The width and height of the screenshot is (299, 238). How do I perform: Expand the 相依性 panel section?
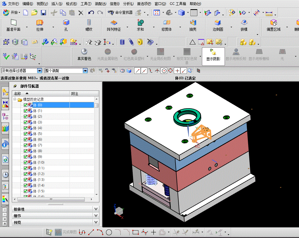click(55, 209)
